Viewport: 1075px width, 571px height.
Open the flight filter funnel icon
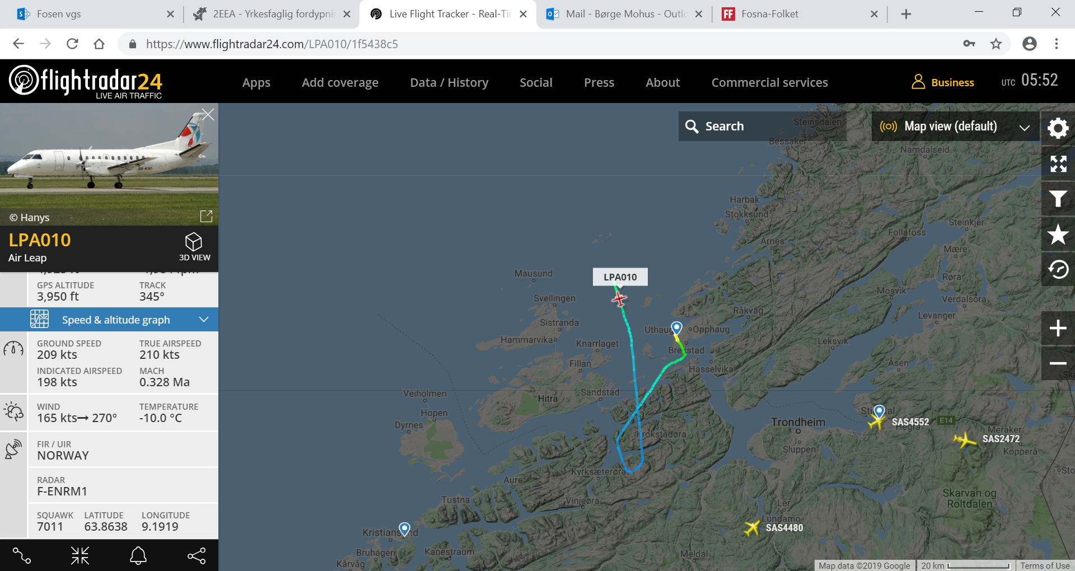pyautogui.click(x=1058, y=199)
